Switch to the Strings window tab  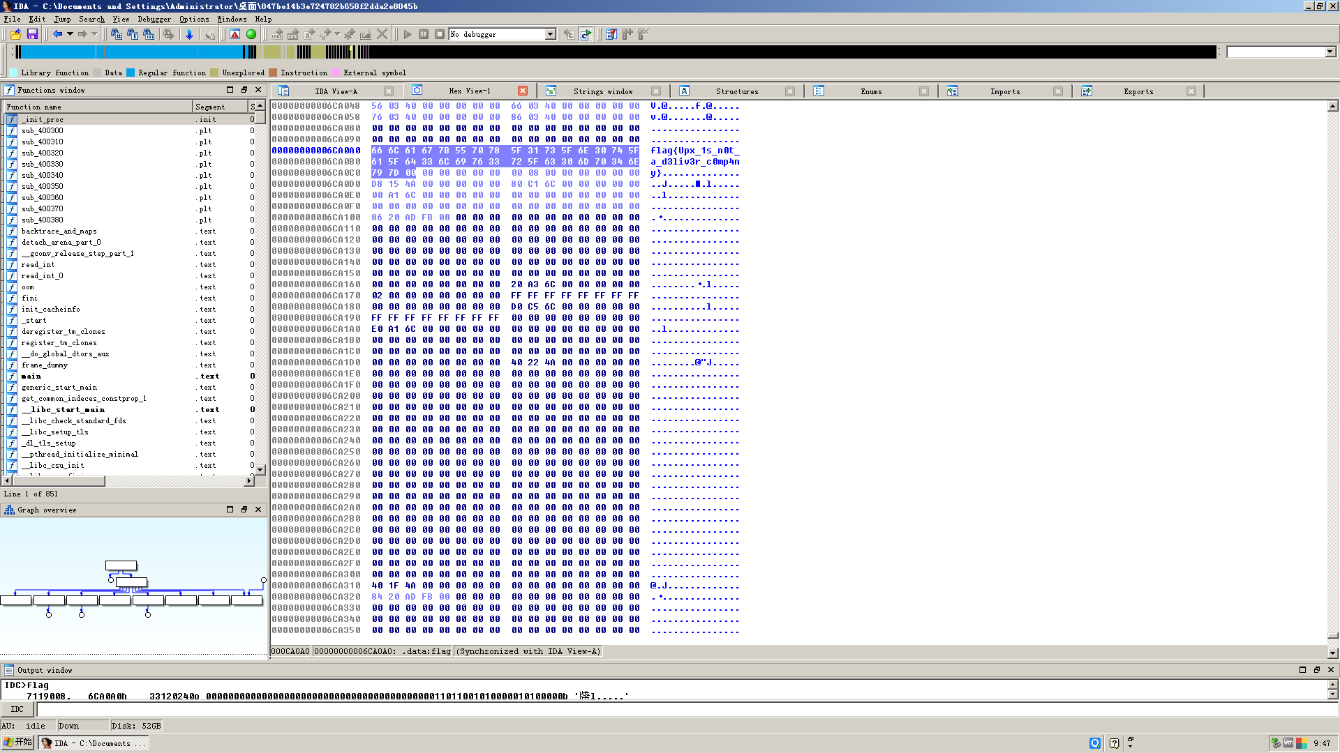click(602, 91)
